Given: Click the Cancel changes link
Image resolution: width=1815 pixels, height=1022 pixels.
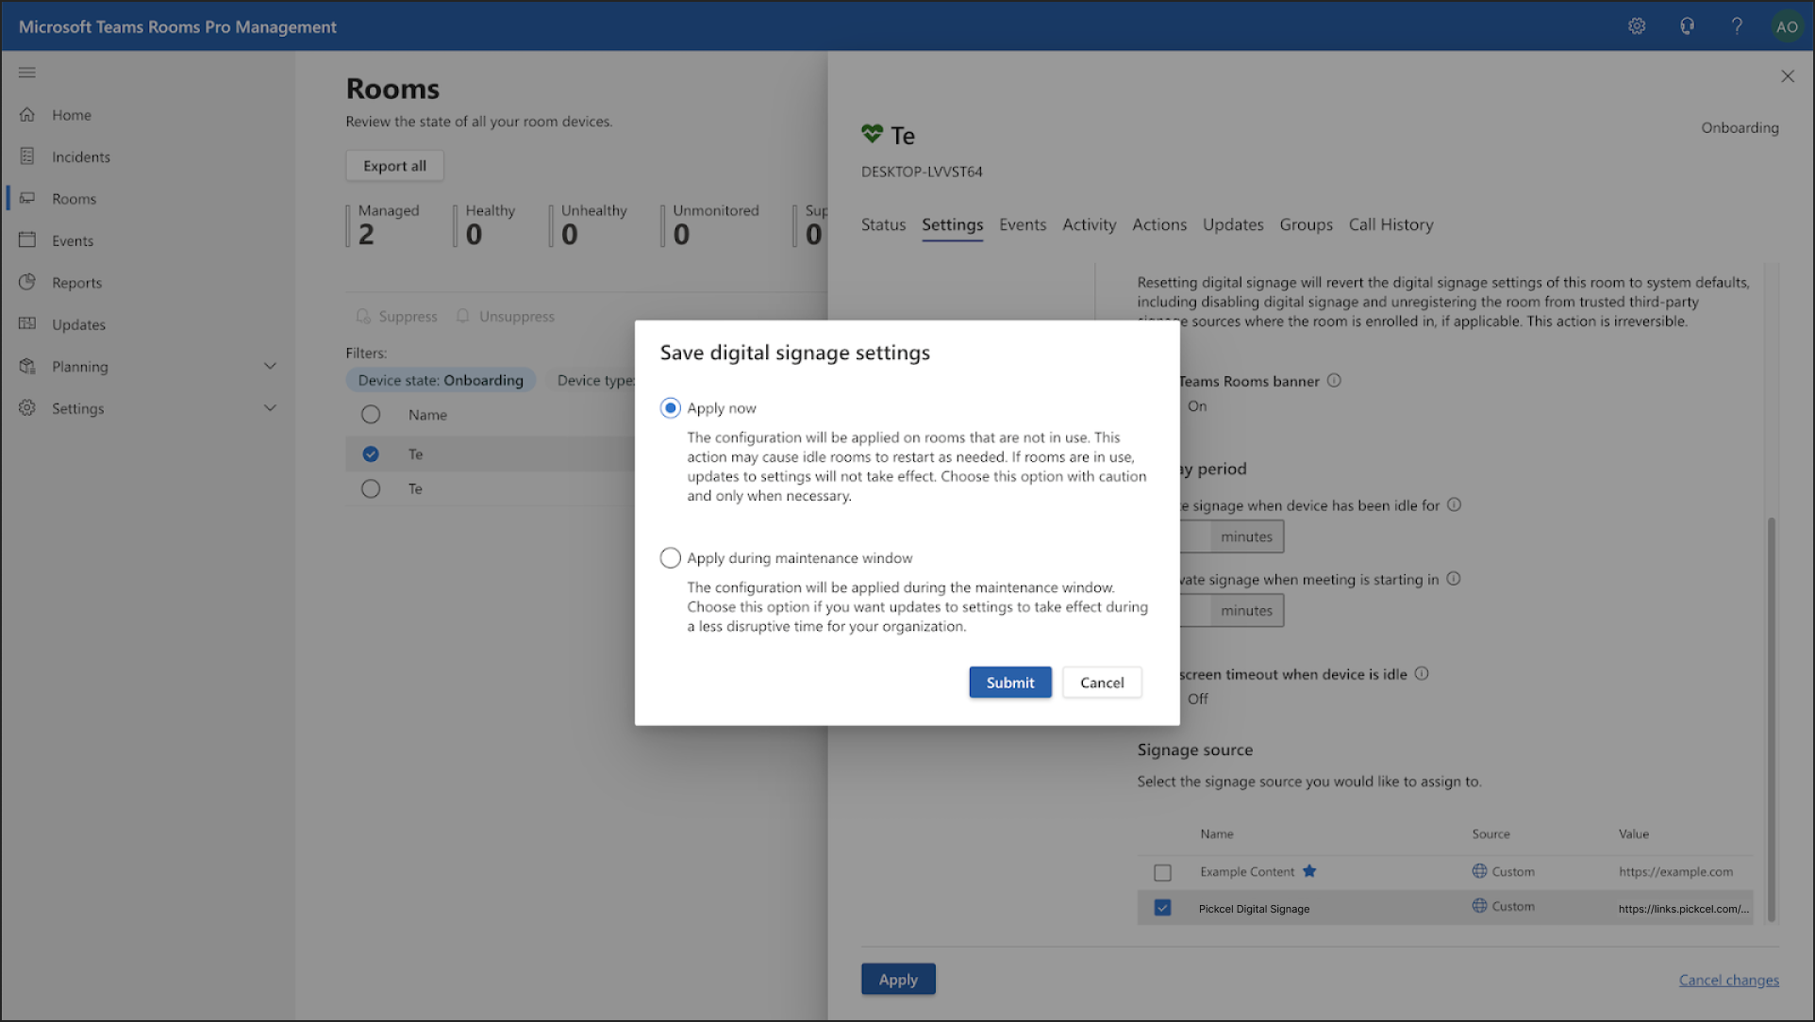Looking at the screenshot, I should (1728, 981).
